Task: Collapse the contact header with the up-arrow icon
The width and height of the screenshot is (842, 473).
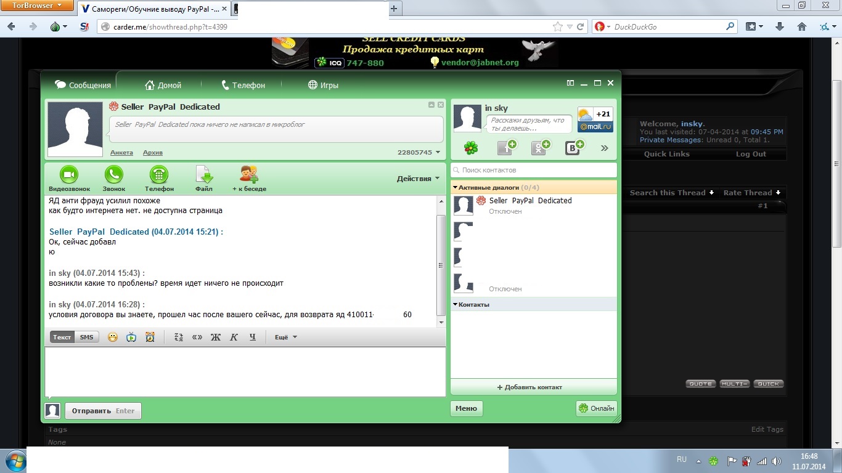Action: click(431, 105)
